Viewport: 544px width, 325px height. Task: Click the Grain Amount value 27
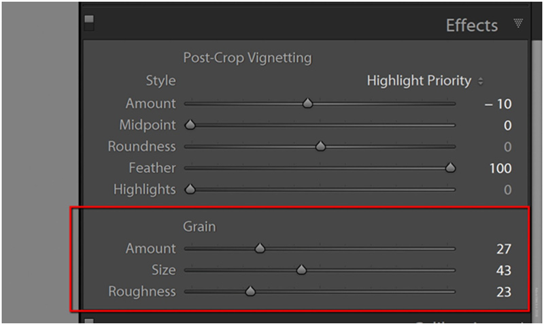(x=503, y=249)
